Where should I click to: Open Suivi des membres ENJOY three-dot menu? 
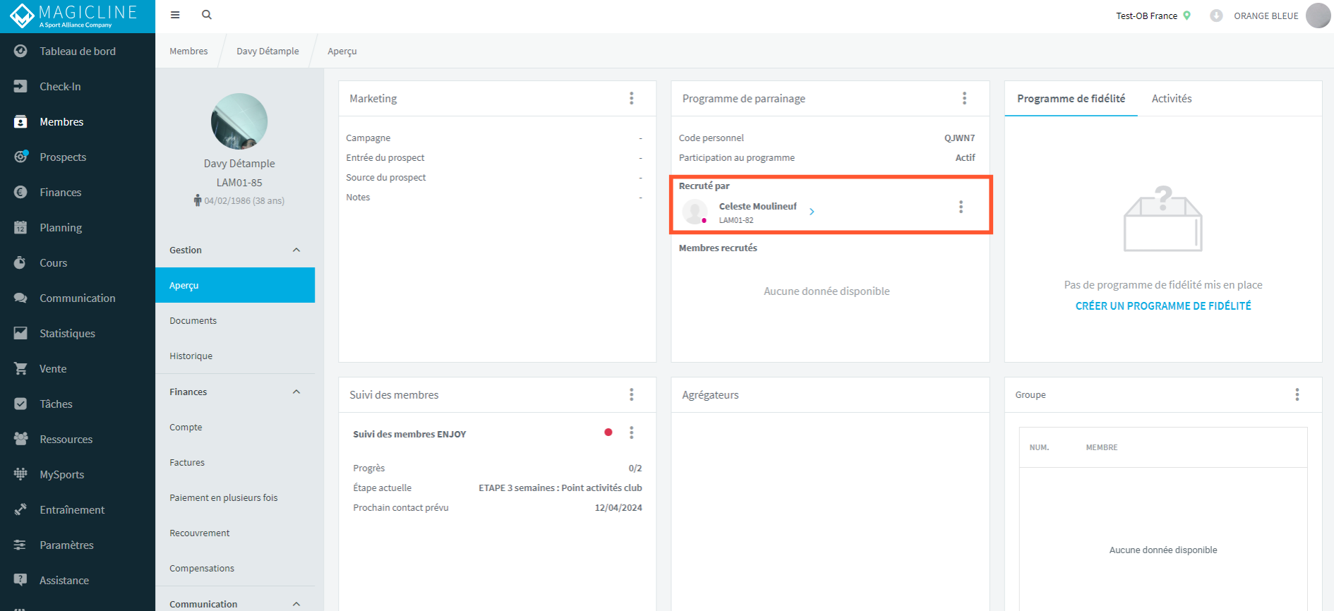632,432
